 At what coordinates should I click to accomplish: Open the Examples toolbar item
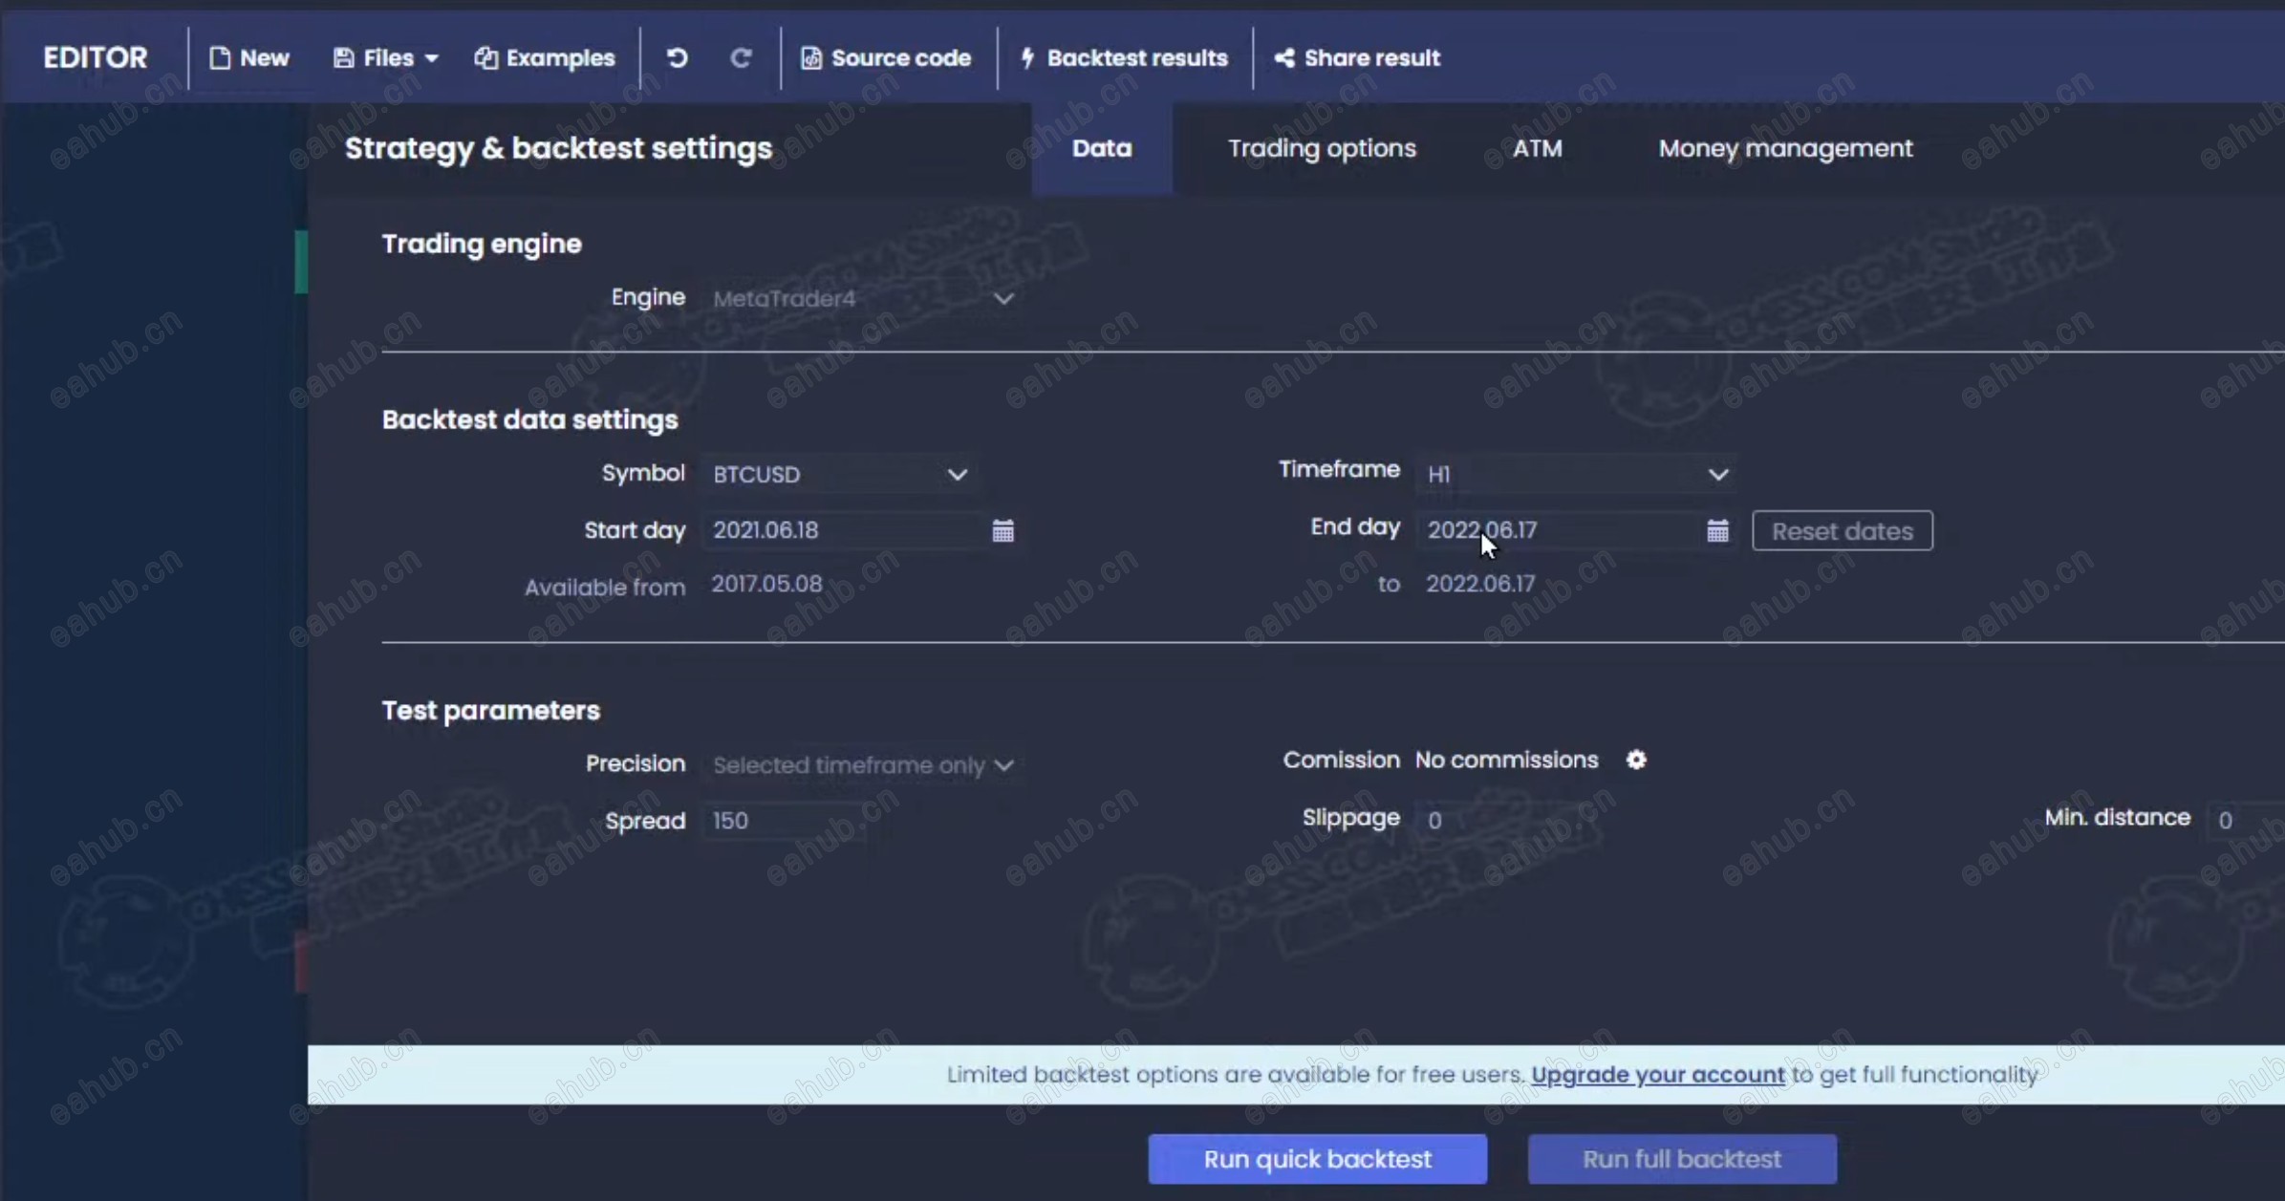[x=545, y=58]
